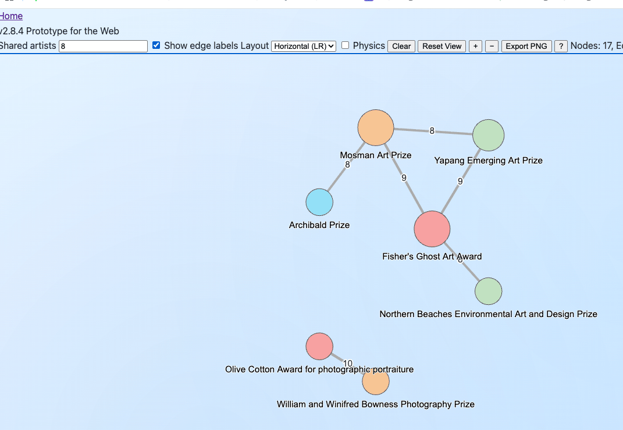Screen dimensions: 623x430
Task: Click edge label 10 between photography prizes
Action: coord(348,364)
